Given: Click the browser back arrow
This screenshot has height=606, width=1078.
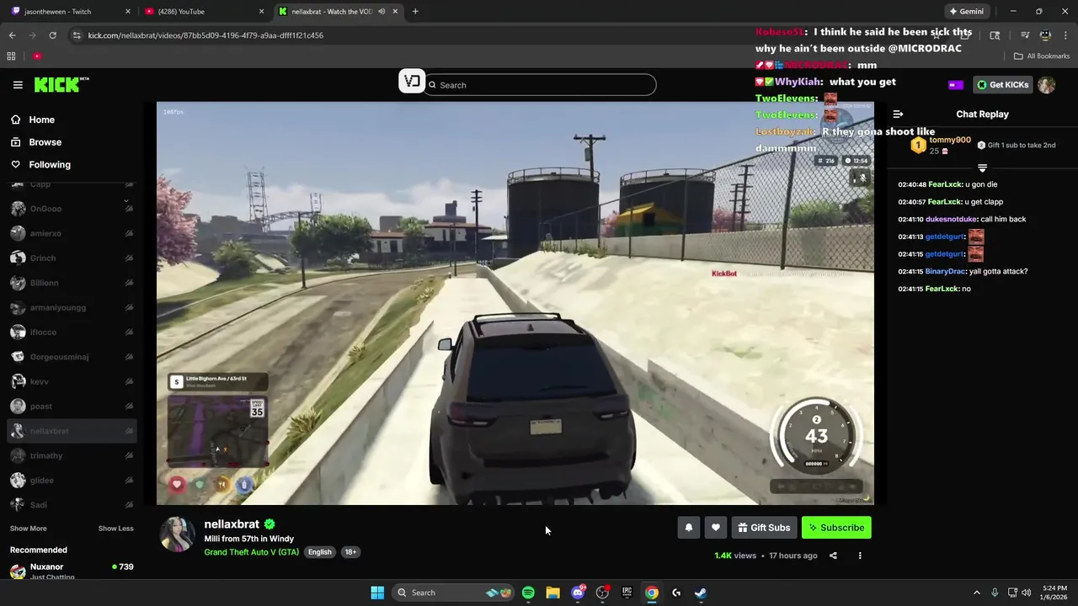Looking at the screenshot, I should coord(12,35).
